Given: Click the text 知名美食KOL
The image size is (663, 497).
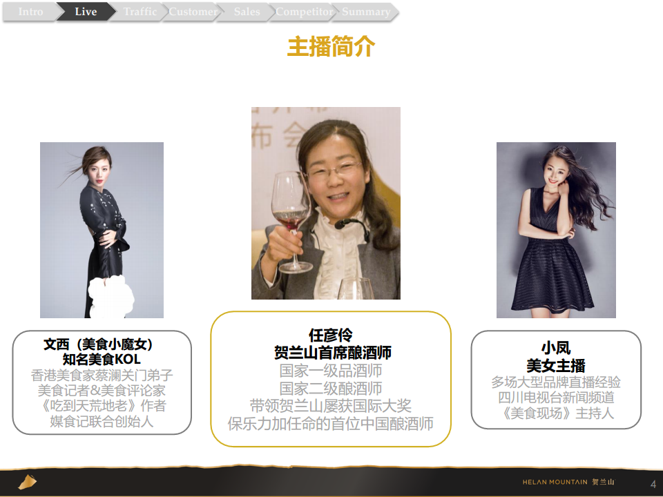Looking at the screenshot, I should [102, 359].
